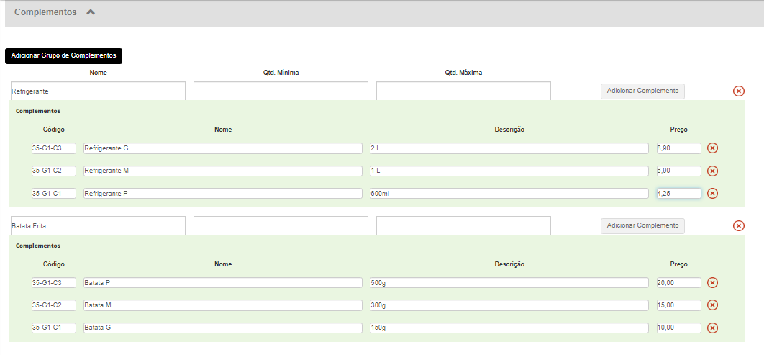The height and width of the screenshot is (355, 764).
Task: Edit name field Batata G
Action: pos(223,328)
